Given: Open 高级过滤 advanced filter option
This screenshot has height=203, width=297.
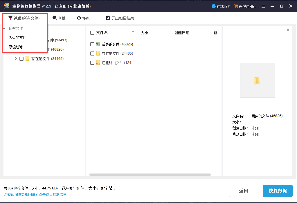Looking at the screenshot, I should [x=16, y=47].
